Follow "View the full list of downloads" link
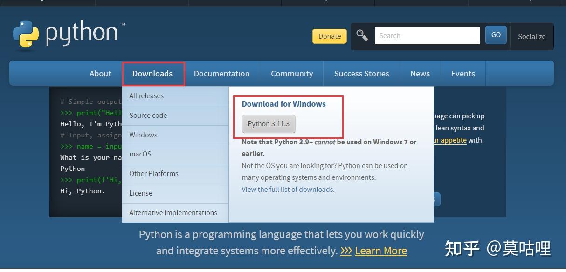The image size is (566, 272). pyautogui.click(x=287, y=190)
